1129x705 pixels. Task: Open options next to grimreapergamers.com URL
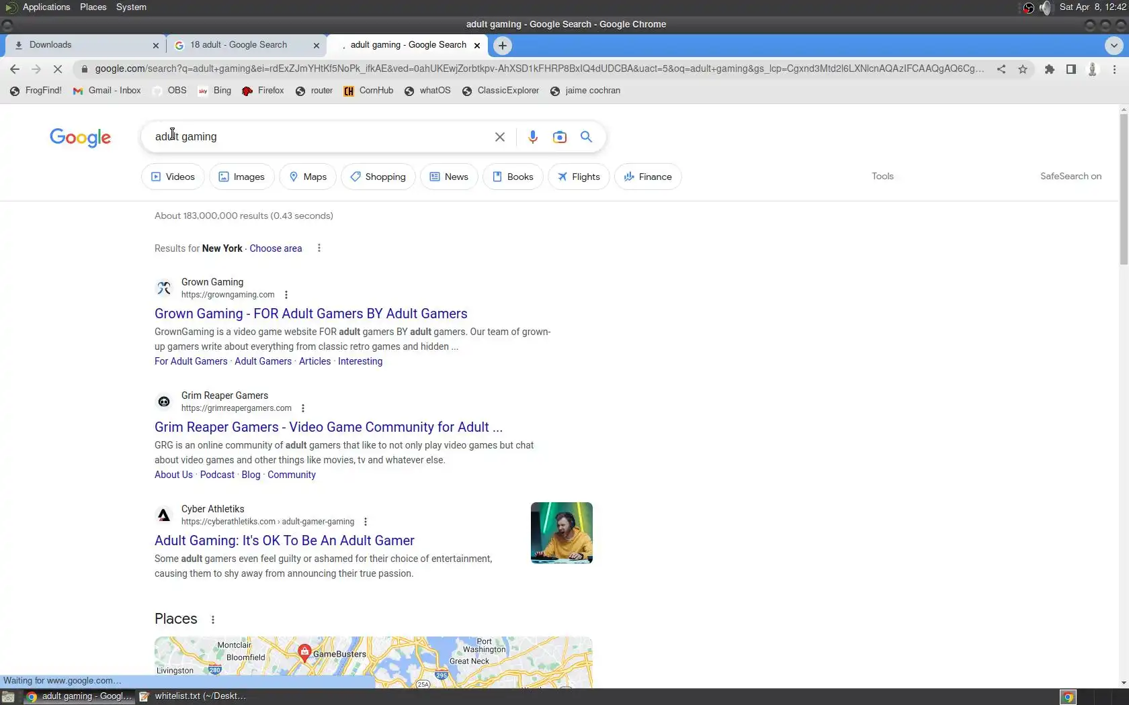303,408
